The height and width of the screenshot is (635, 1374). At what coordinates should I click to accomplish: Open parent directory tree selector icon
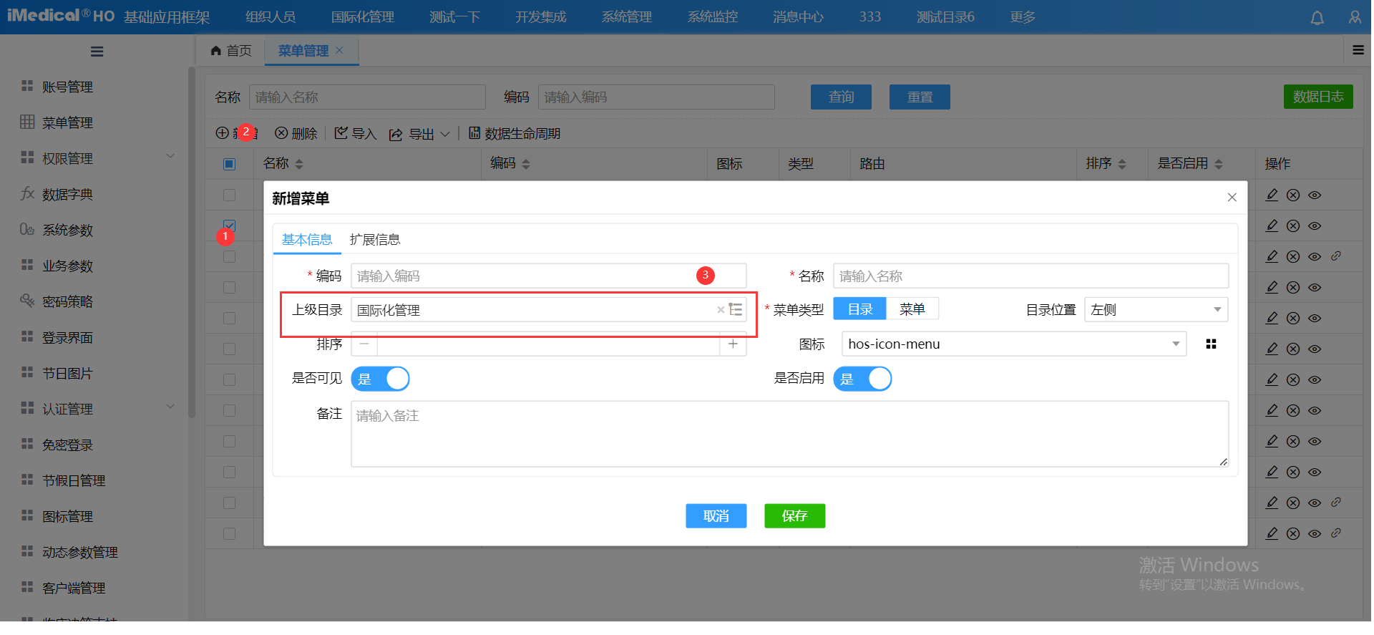(x=736, y=309)
